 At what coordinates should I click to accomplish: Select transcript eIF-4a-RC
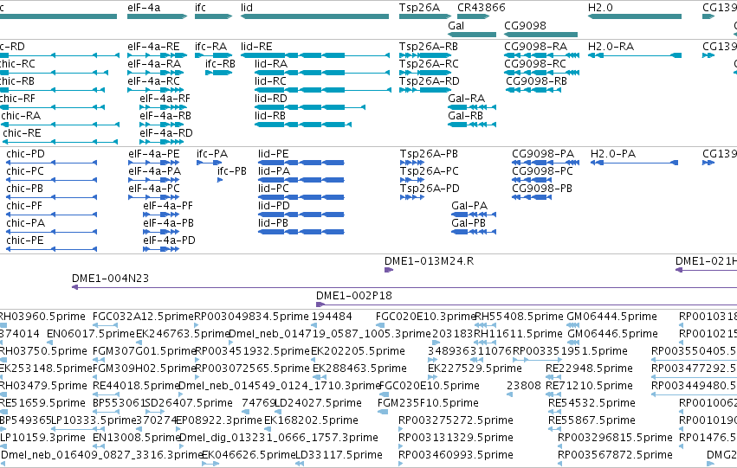point(156,90)
